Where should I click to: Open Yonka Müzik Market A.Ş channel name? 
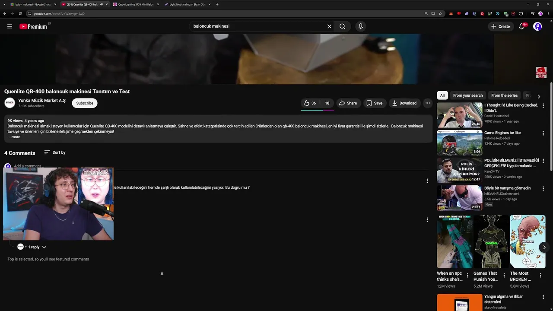click(42, 101)
